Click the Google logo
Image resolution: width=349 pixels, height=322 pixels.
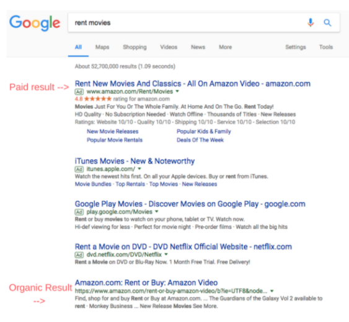tap(35, 23)
